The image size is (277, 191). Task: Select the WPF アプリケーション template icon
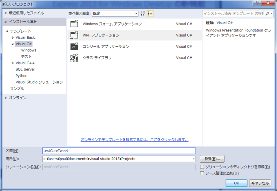click(x=74, y=35)
